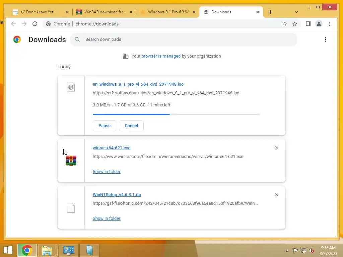The height and width of the screenshot is (257, 343).
Task: Click in the Search downloads field
Action: (x=184, y=39)
